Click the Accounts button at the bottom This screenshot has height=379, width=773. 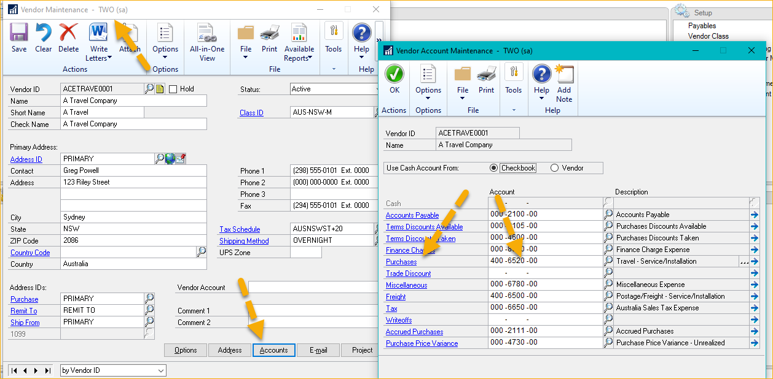point(274,350)
